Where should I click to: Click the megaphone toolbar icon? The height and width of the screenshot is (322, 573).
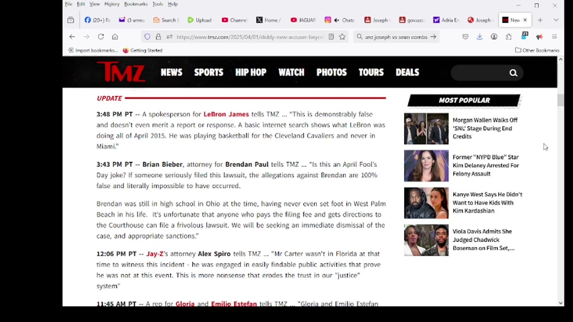click(x=539, y=37)
